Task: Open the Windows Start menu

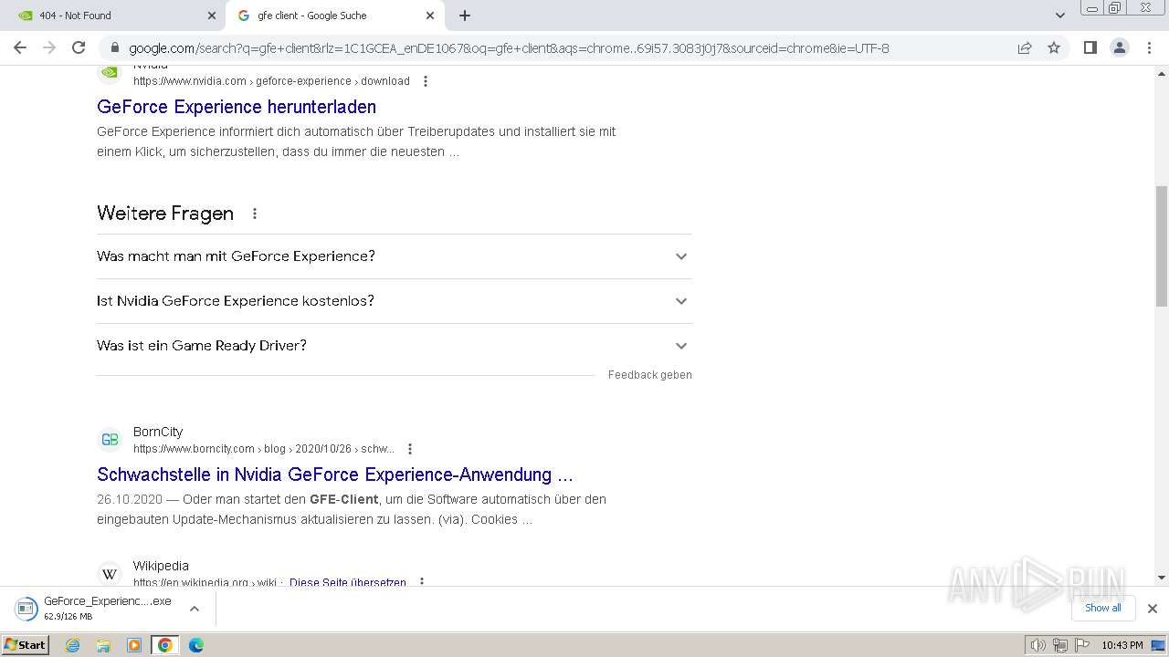Action: (x=25, y=645)
